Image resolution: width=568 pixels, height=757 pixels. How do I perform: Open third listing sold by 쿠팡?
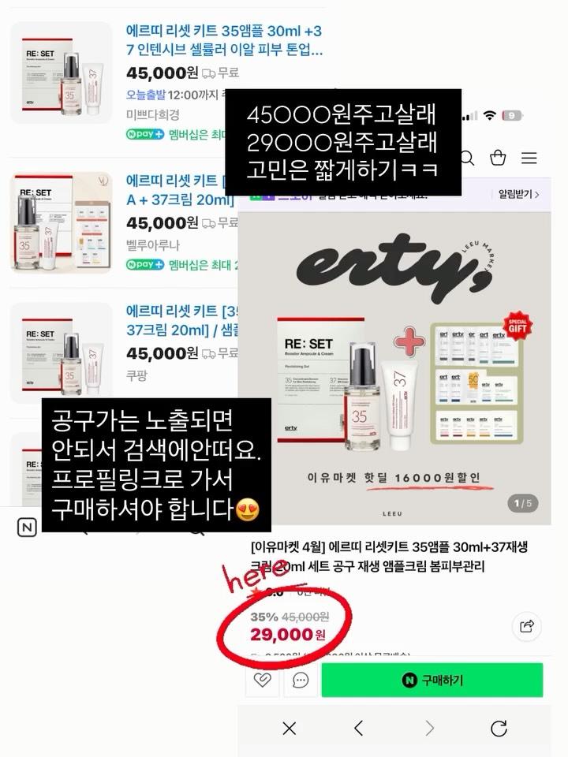(136, 375)
